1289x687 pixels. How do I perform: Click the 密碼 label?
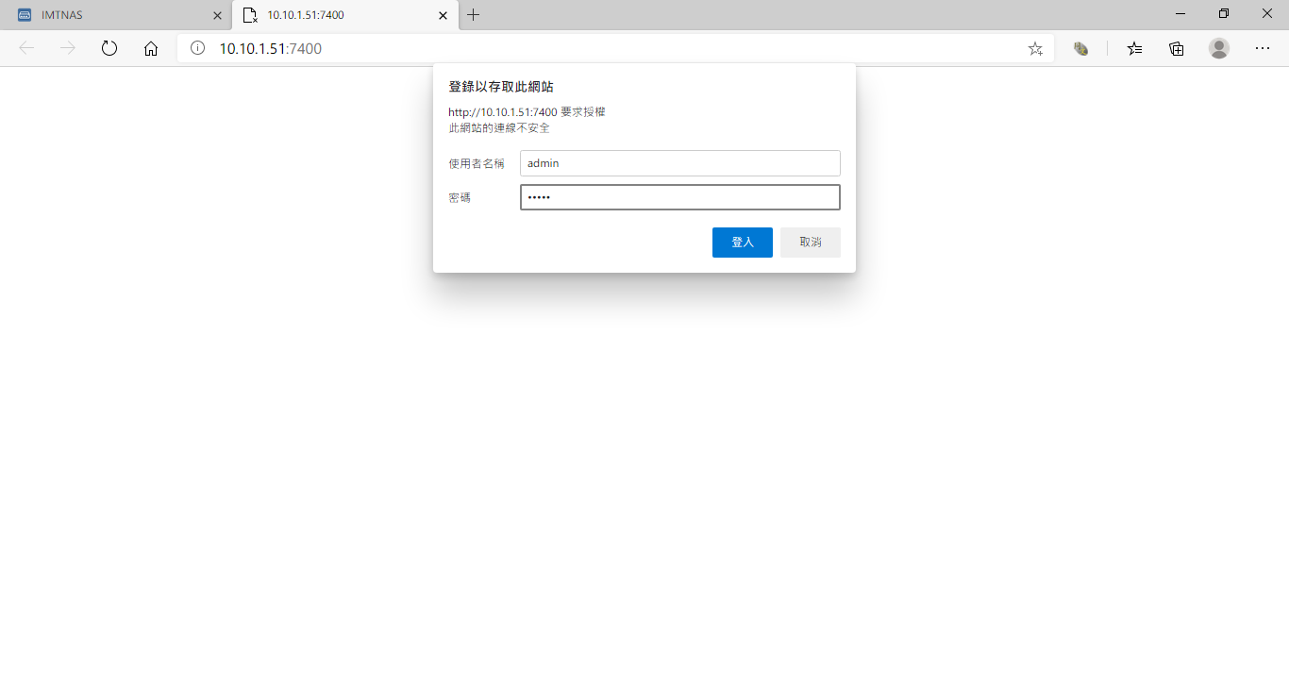point(460,197)
